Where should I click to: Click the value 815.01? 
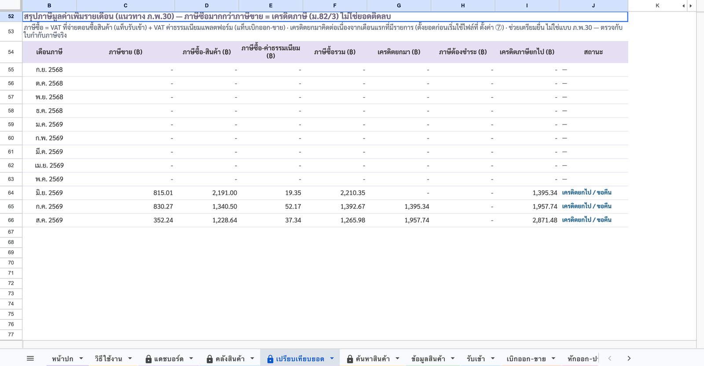click(163, 193)
